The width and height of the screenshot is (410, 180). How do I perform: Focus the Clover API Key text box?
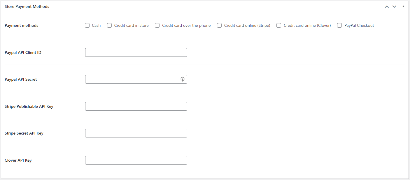[x=136, y=160]
